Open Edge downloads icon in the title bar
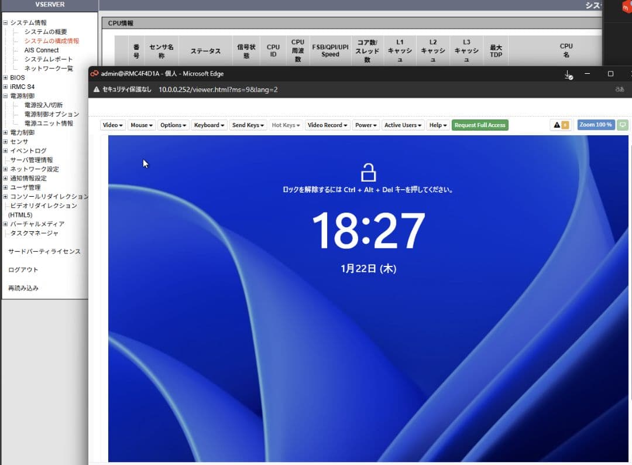Viewport: 632px width, 465px height. pos(566,74)
